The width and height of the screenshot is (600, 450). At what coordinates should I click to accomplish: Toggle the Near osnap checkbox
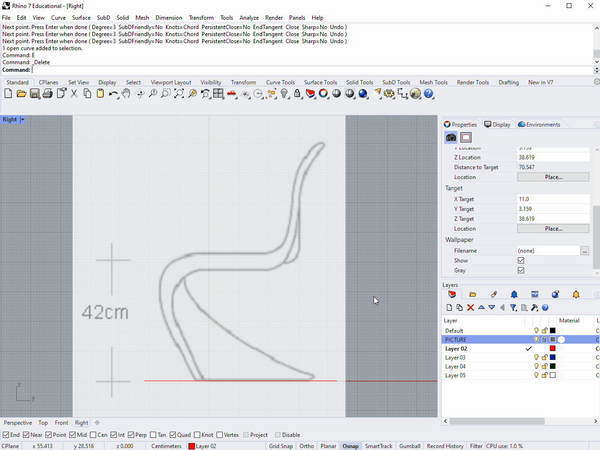click(26, 435)
